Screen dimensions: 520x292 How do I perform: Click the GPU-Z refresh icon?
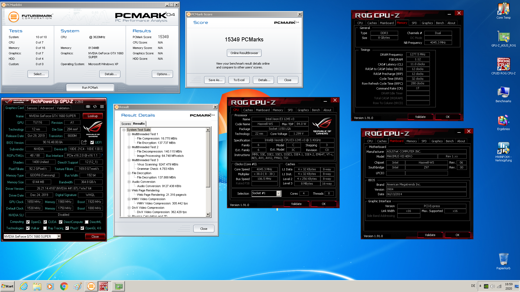95,107
